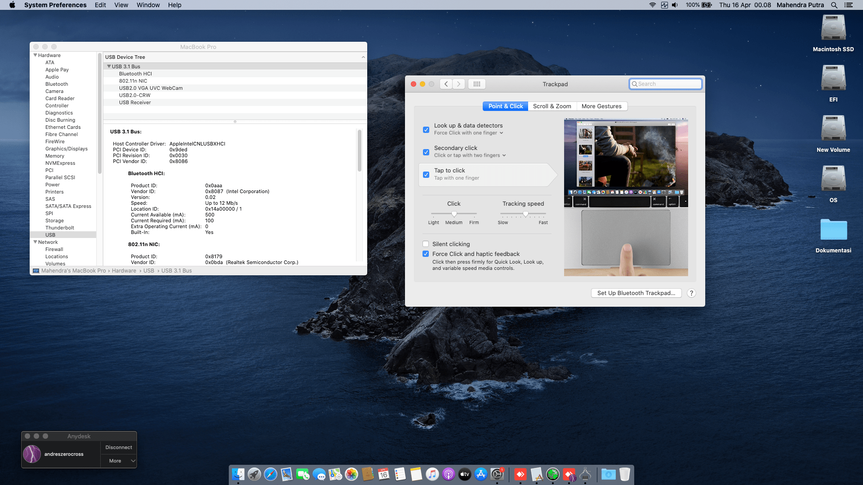Uncheck Tap to click
Viewport: 863px width, 485px height.
click(x=426, y=175)
